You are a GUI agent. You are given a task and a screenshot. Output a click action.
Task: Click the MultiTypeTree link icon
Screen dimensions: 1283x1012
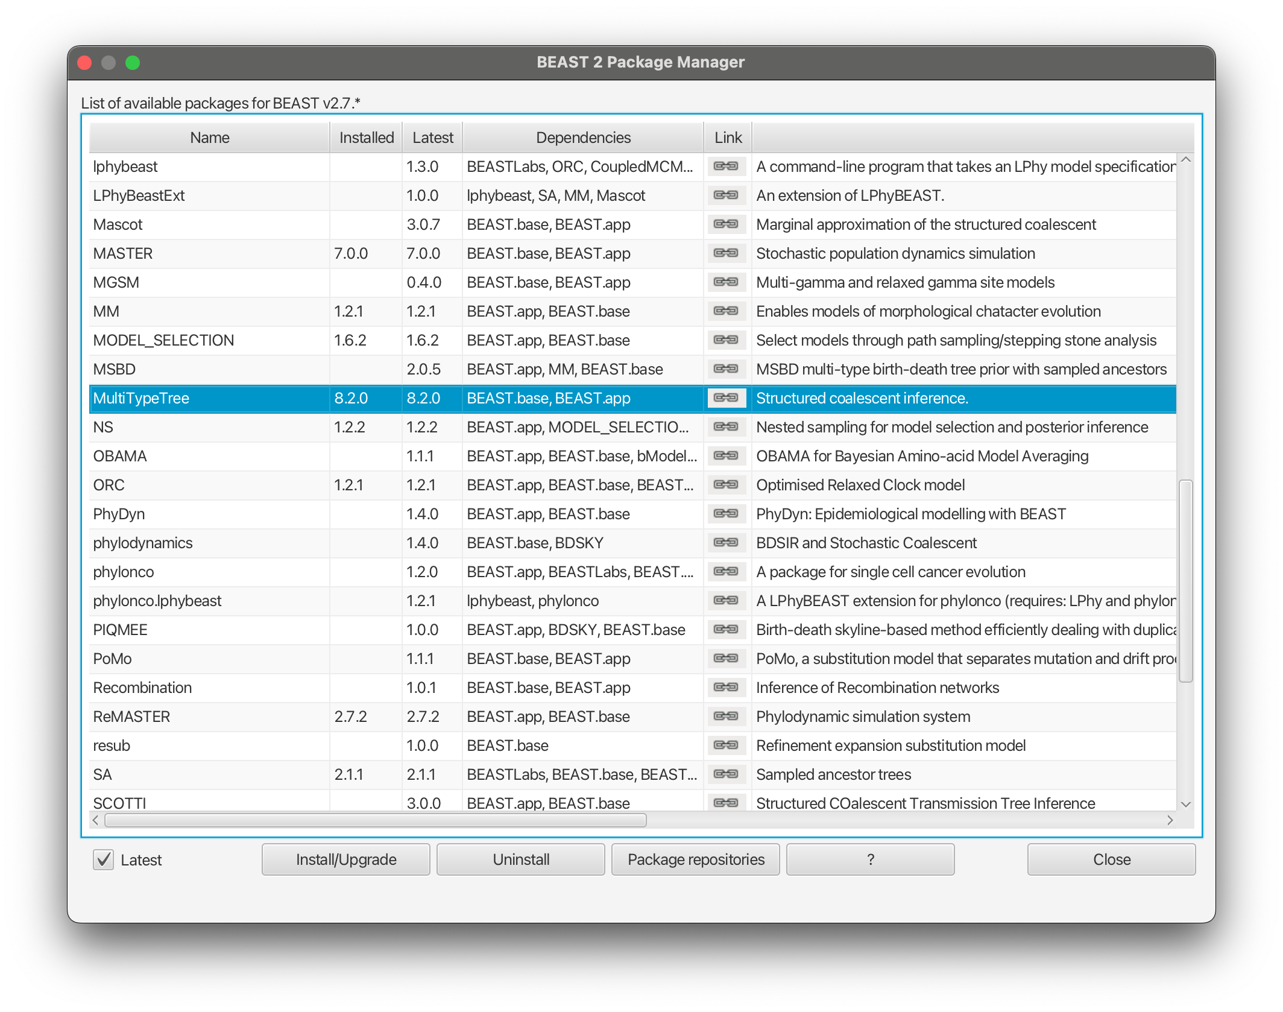coord(726,398)
